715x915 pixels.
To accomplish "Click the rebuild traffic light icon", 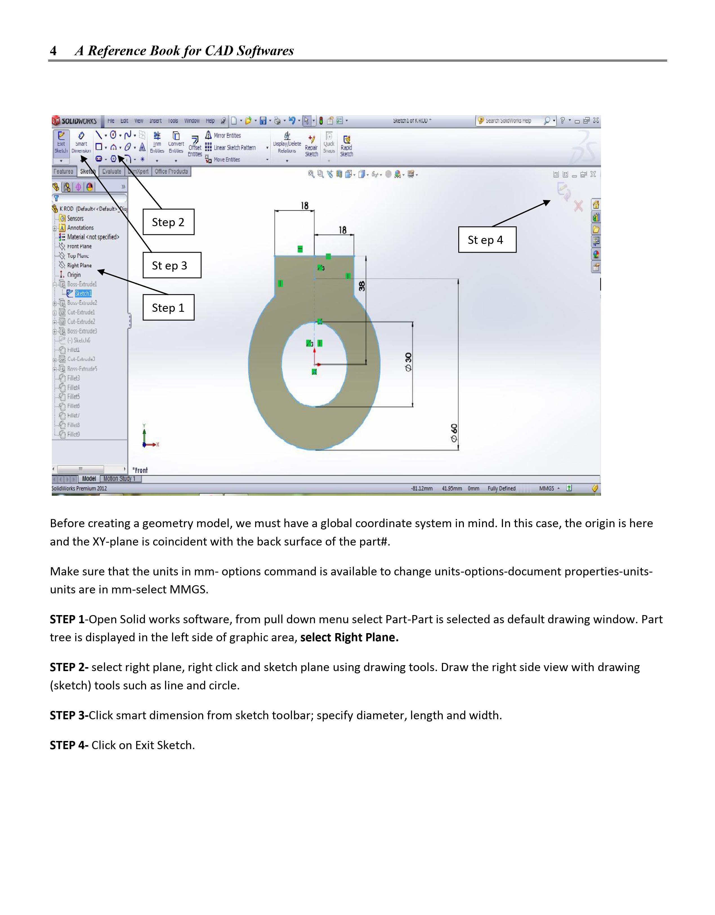I will click(321, 121).
